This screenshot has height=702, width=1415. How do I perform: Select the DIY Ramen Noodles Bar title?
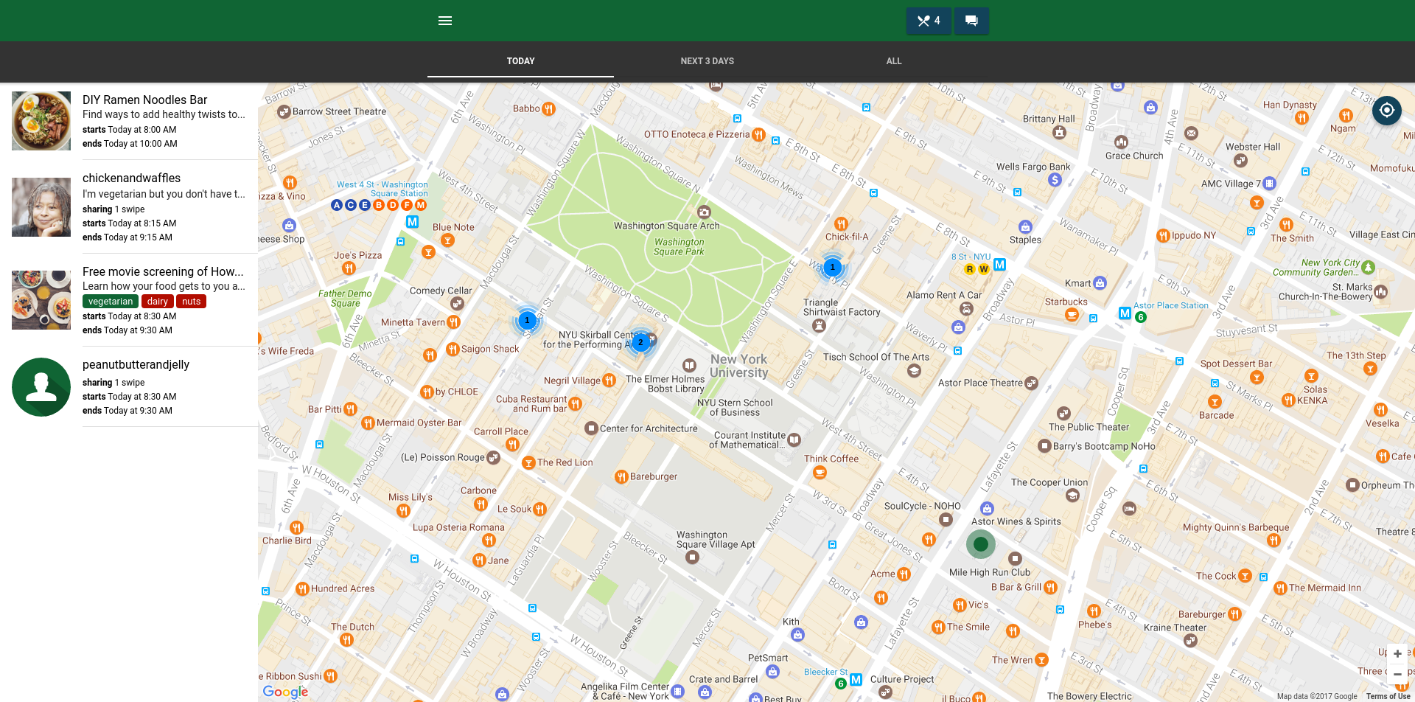pyautogui.click(x=144, y=100)
